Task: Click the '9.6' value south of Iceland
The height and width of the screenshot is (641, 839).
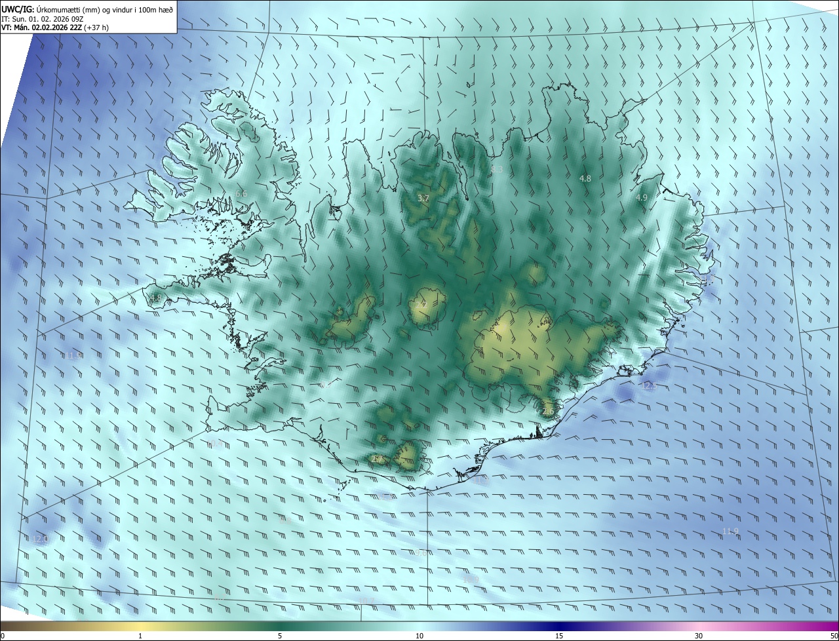Action: [x=420, y=553]
